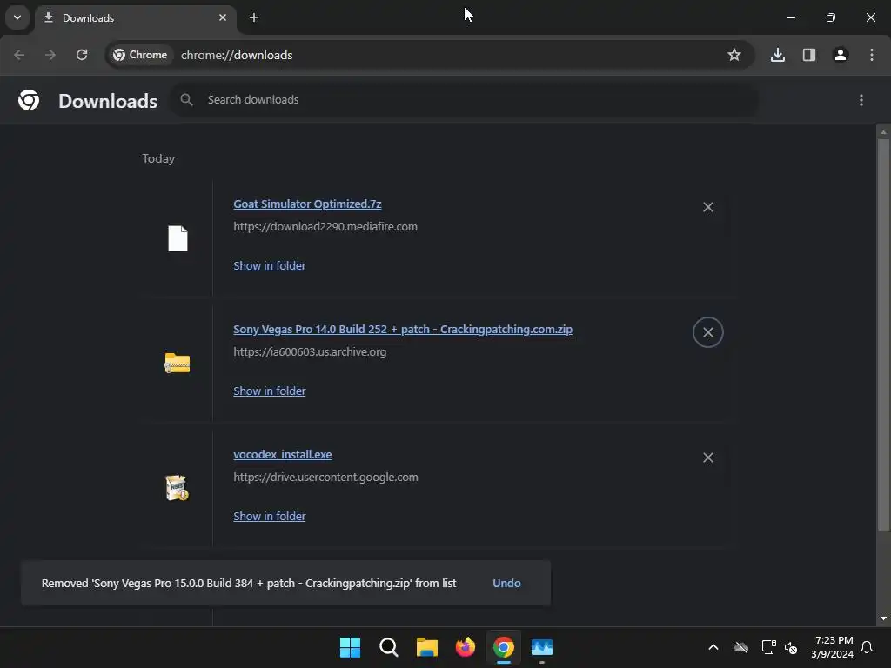This screenshot has height=668, width=891.
Task: Reload the downloads page
Action: coord(82,55)
